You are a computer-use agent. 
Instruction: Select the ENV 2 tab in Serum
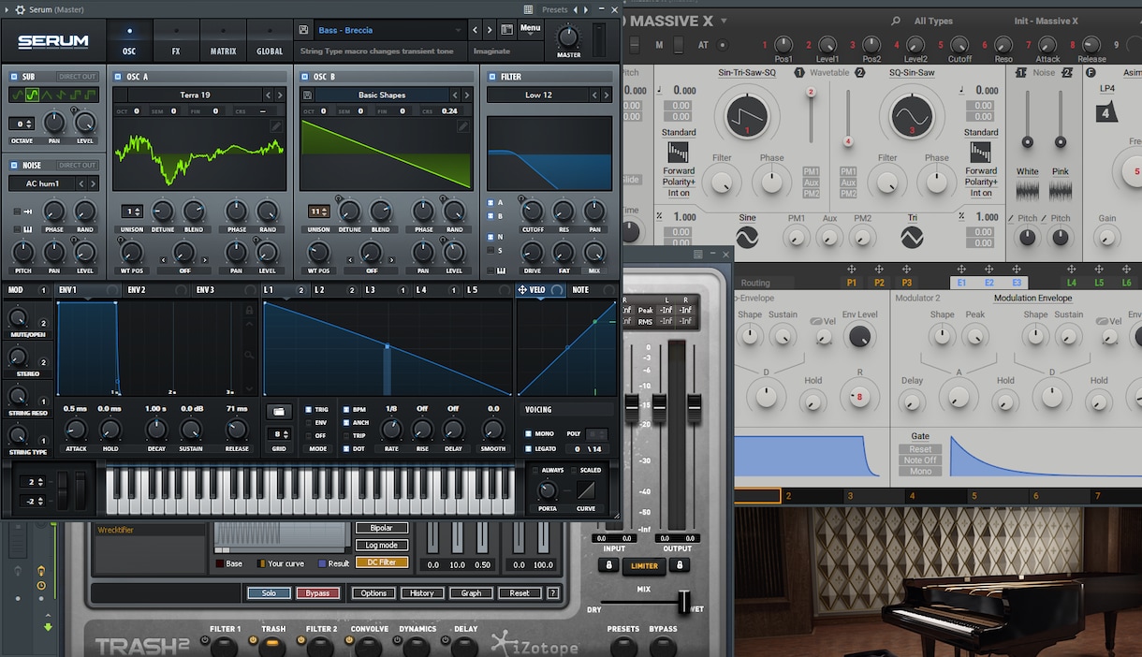[137, 290]
